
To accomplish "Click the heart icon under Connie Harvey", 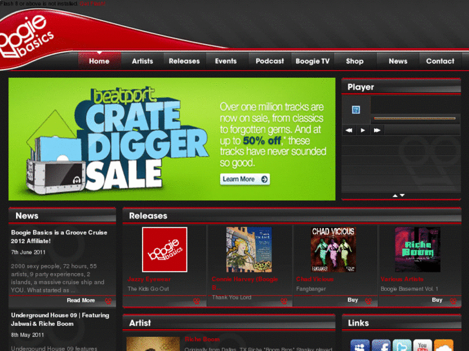I will point(284,301).
